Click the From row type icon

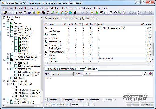pyautogui.click(x=46, y=28)
